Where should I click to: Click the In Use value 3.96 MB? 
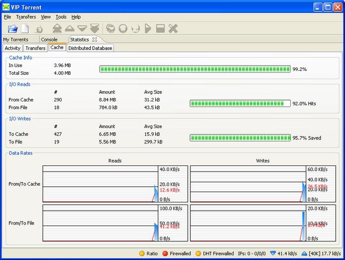click(62, 65)
